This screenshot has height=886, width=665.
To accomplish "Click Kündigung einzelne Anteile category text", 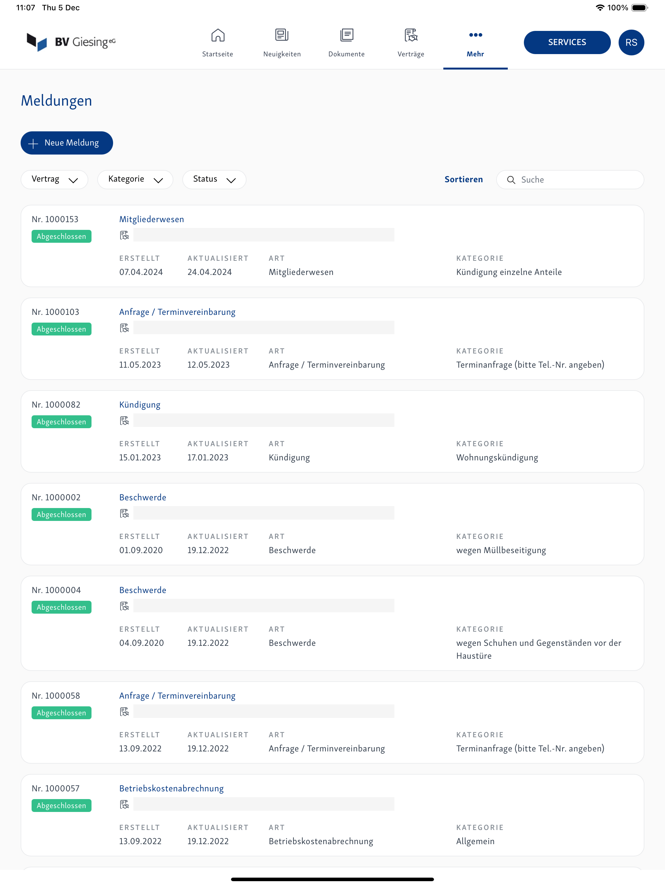I will coord(509,272).
